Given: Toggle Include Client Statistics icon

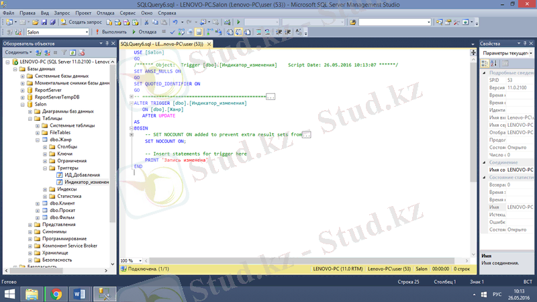Looking at the screenshot, I should [218, 32].
